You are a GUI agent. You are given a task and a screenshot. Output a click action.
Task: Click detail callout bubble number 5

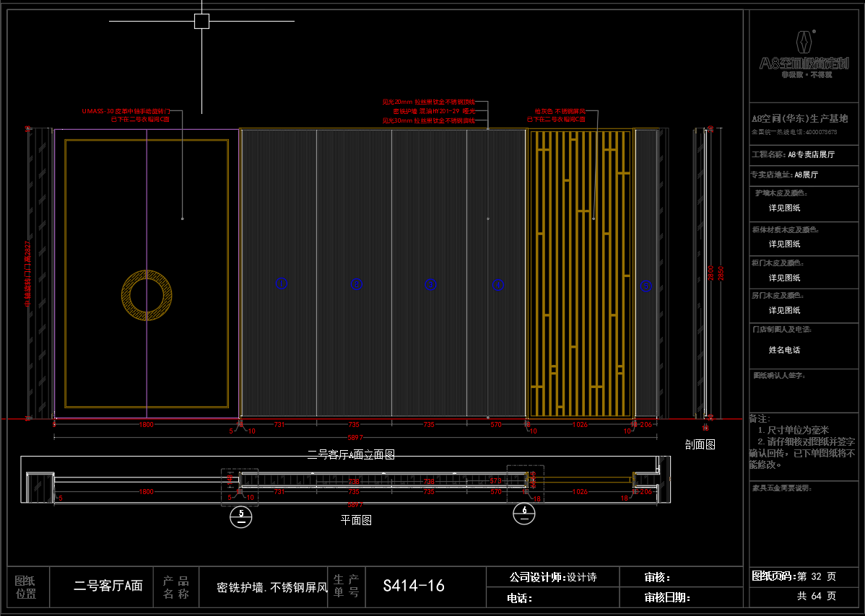[x=240, y=517]
